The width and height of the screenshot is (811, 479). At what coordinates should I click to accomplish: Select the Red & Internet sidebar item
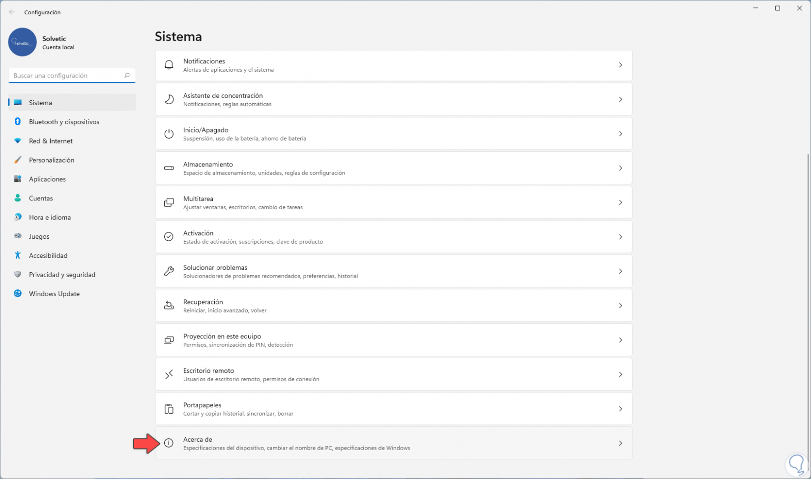point(51,141)
